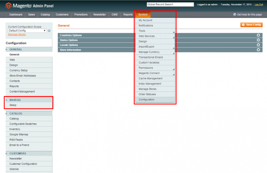
Task: Open Design sidebar configuration tab
Action: pos(29,65)
